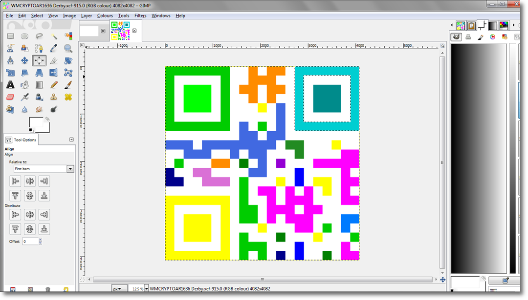This screenshot has height=300, width=528.
Task: Select the Blend gradient tool
Action: [x=39, y=85]
